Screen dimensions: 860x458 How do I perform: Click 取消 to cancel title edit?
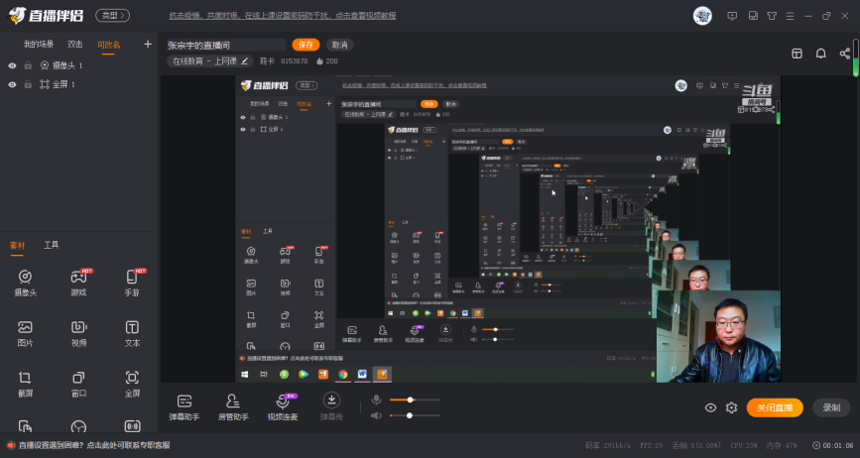pos(340,45)
